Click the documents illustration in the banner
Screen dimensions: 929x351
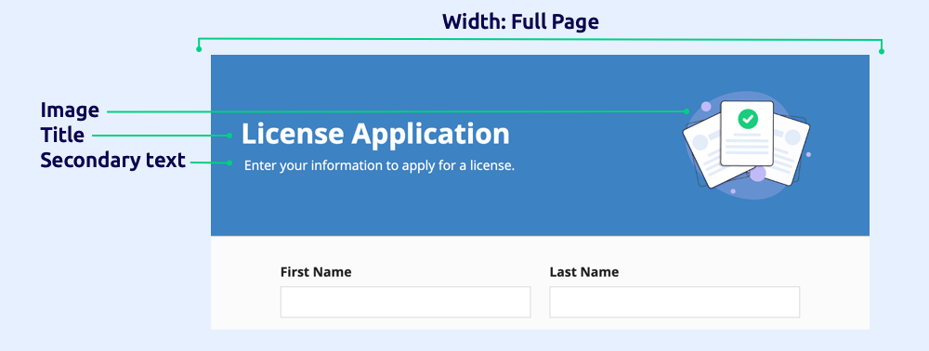click(747, 145)
